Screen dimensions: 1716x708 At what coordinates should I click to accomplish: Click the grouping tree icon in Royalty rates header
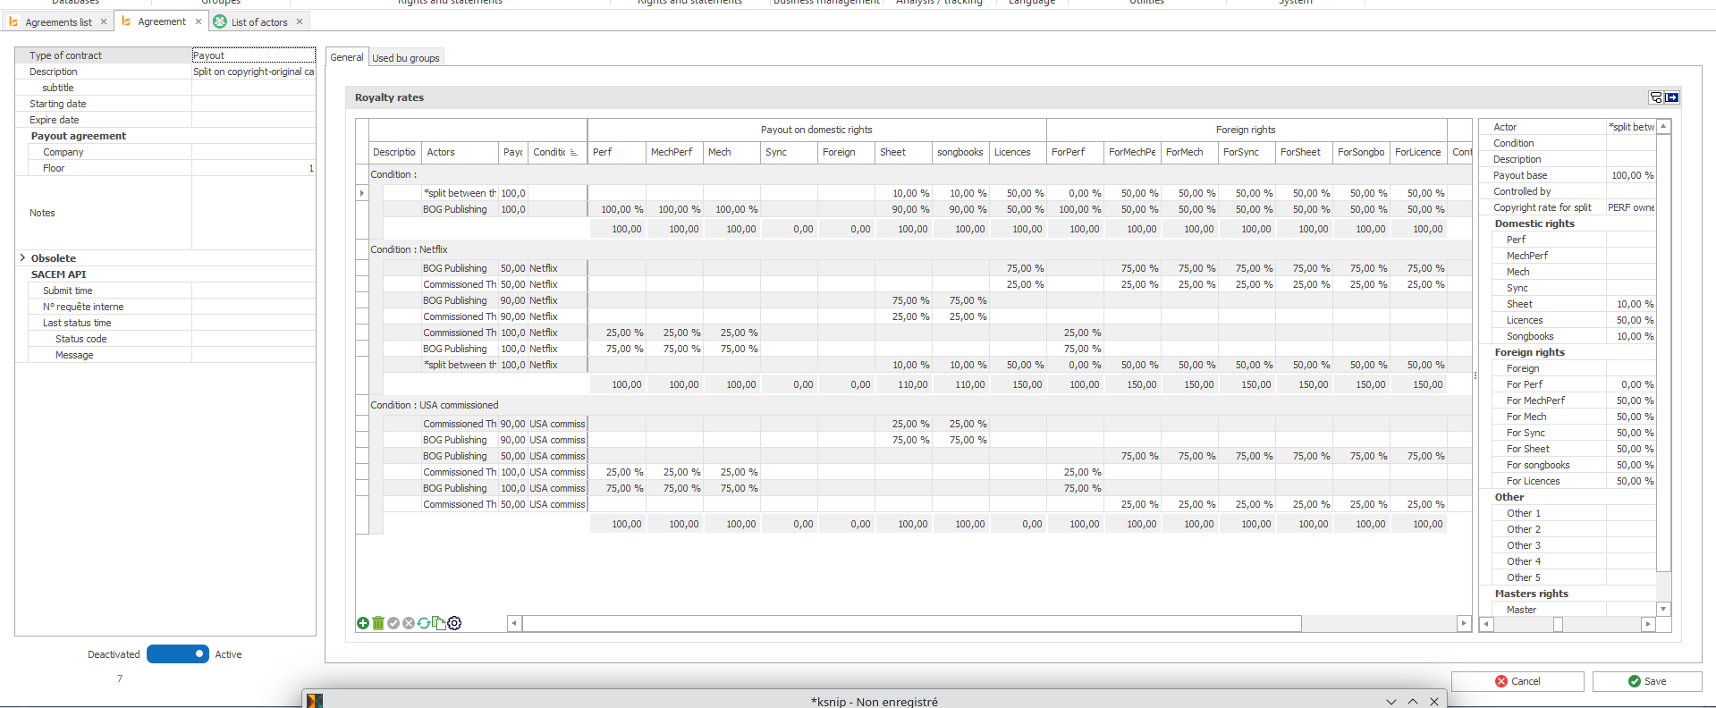click(1656, 97)
